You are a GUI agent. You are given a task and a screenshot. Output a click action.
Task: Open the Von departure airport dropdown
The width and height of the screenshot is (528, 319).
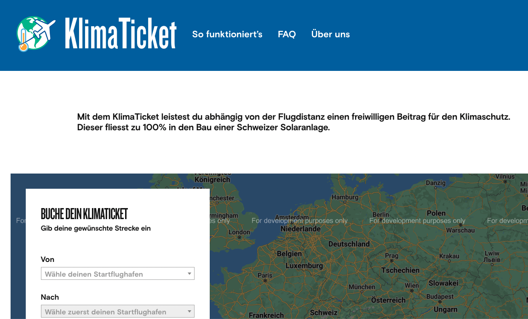pyautogui.click(x=117, y=274)
